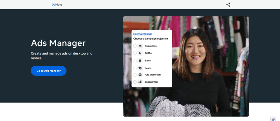Choose the Engagement radio button
Viewport: 280px width, 121px height.
click(x=135, y=82)
